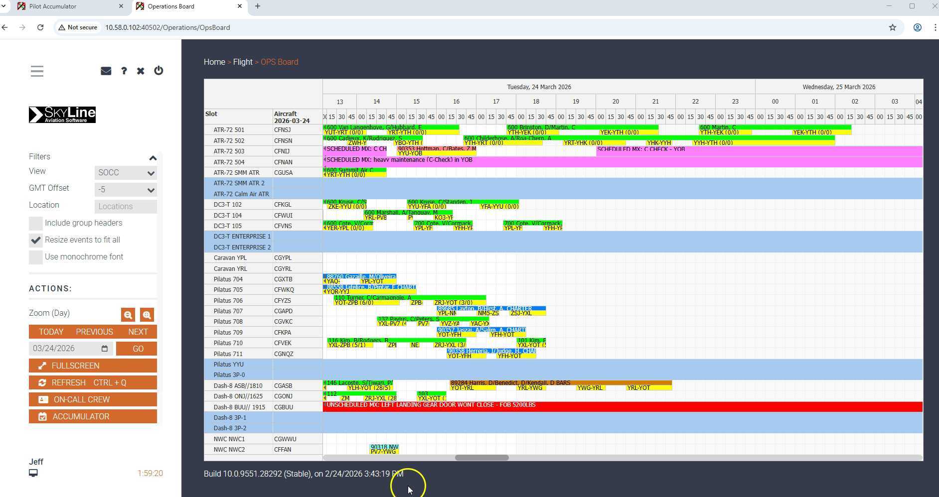
Task: Open the GMT Offset dropdown
Action: 126,190
